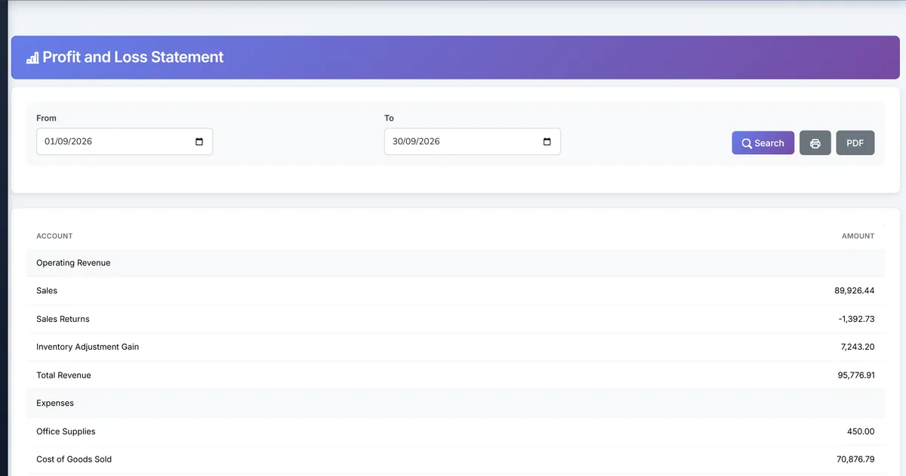Click the Sales account row label

pyautogui.click(x=47, y=291)
